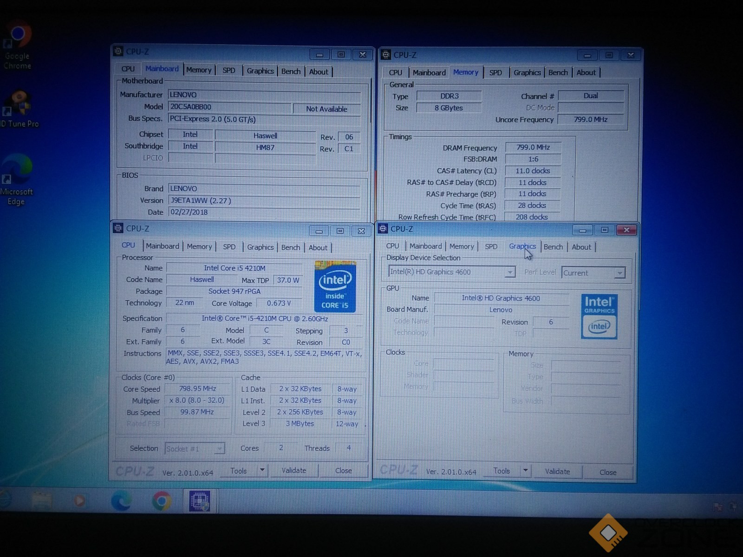Image resolution: width=743 pixels, height=557 pixels.
Task: Click the memory Size value "8 GBytes"
Action: click(449, 108)
